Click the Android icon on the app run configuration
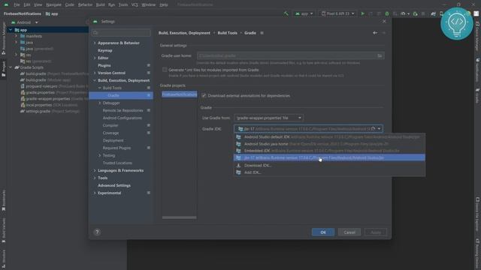The height and width of the screenshot is (270, 481). (298, 13)
